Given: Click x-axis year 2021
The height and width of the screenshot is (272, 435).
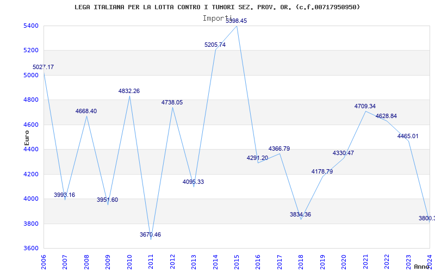Looking at the screenshot, I should [x=365, y=262].
